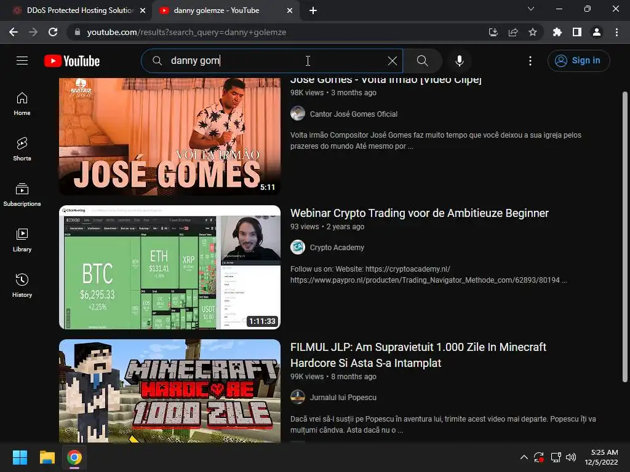
Task: Click browser forward arrow
Action: coord(33,32)
